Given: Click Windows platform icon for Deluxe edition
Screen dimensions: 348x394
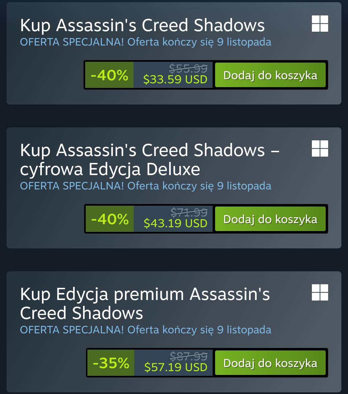Looking at the screenshot, I should click(x=320, y=148).
